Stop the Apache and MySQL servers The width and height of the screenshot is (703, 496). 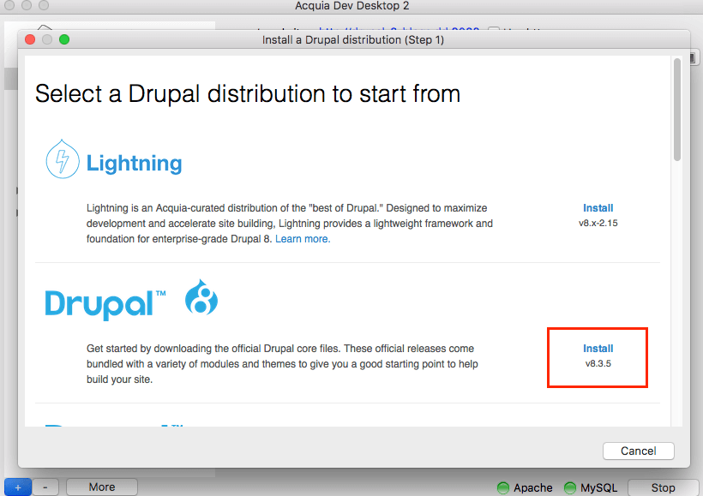[663, 487]
